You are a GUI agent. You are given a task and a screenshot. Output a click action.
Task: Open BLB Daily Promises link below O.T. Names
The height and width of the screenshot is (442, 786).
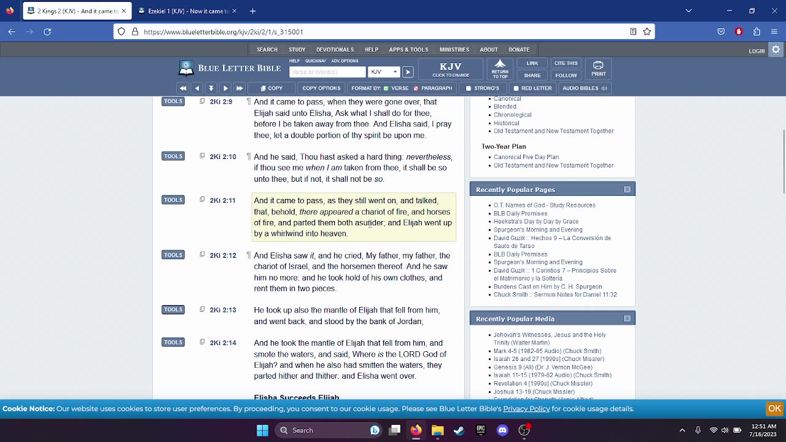click(x=520, y=214)
